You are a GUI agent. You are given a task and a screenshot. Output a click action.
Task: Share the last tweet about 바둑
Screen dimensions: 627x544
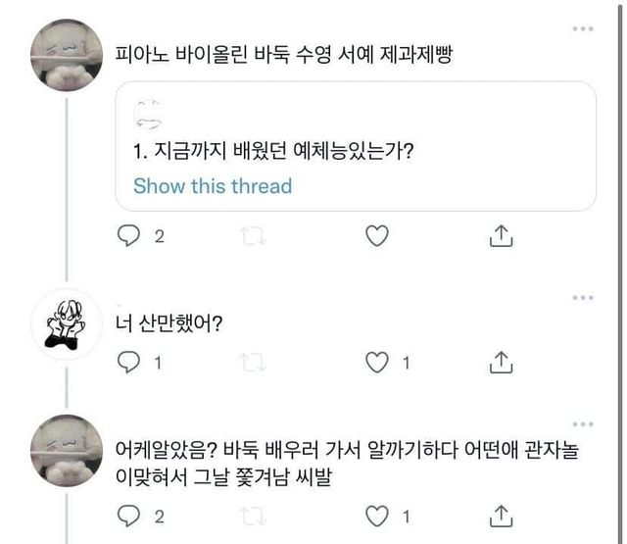click(x=501, y=516)
